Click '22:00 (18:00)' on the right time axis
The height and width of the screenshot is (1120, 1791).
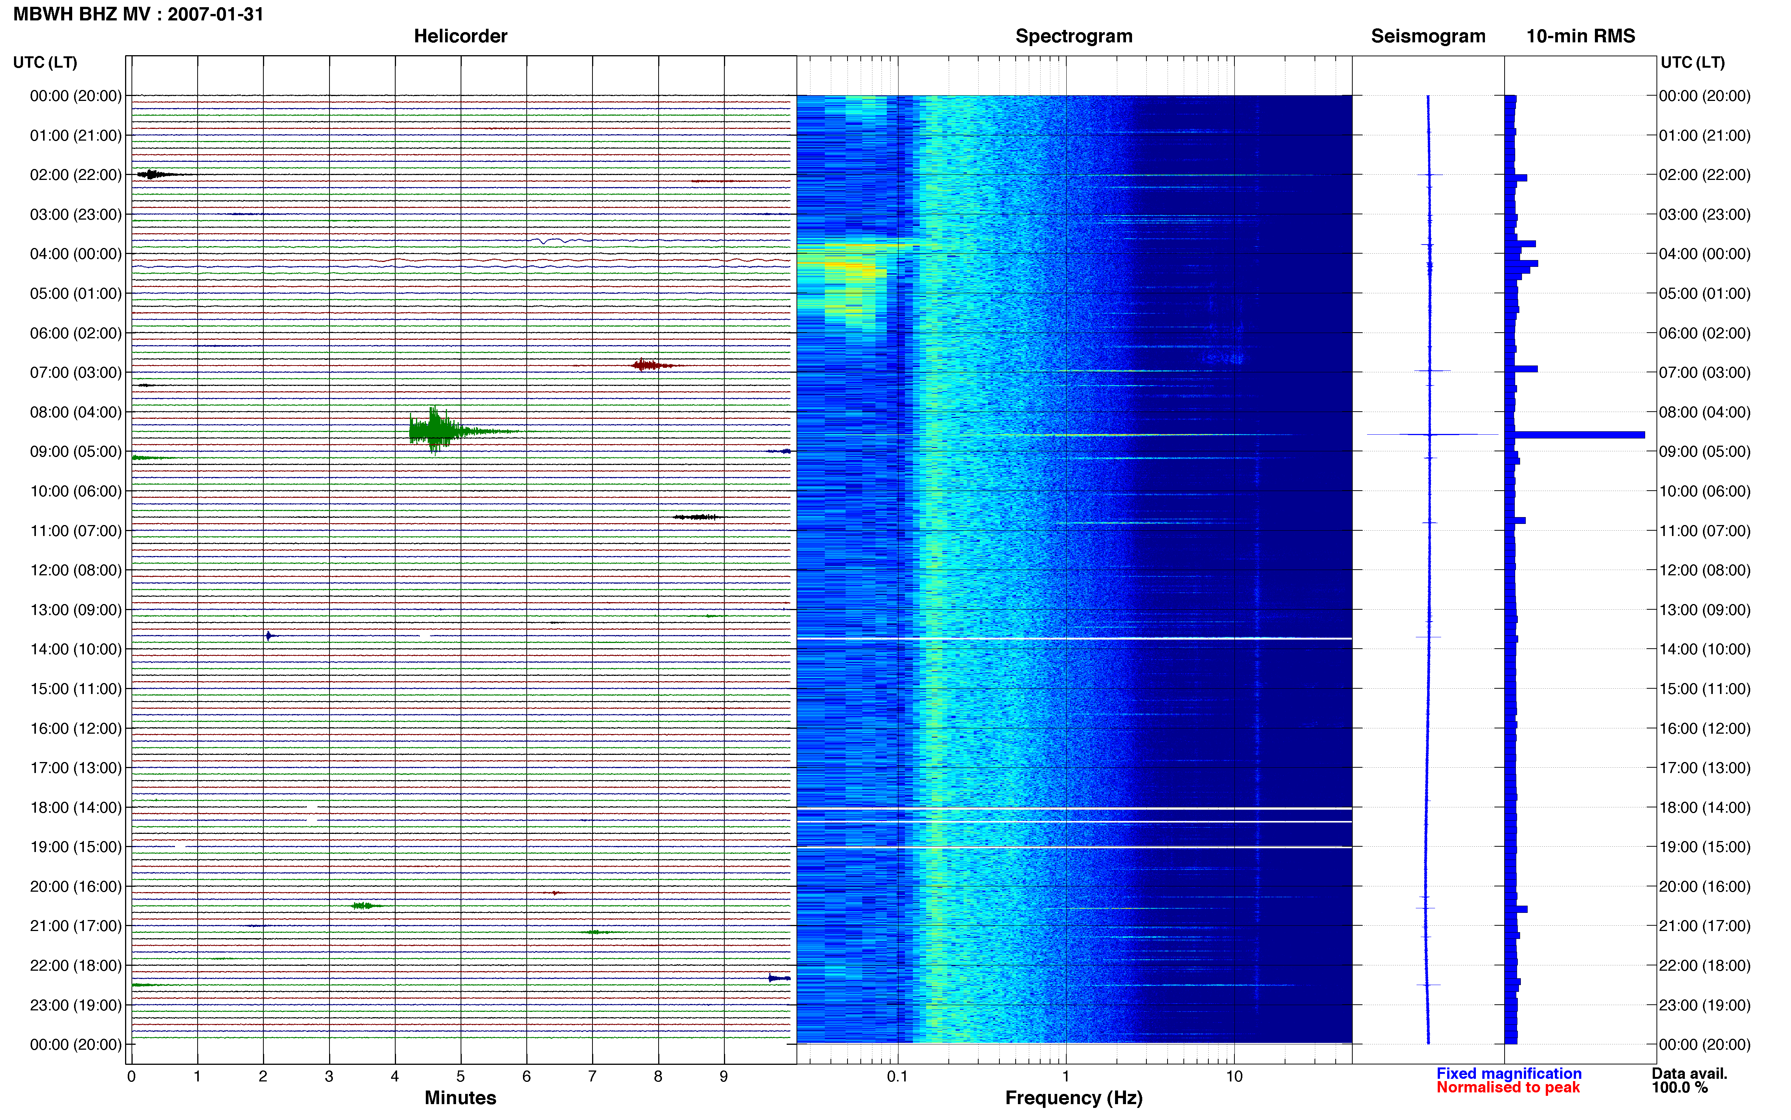[x=1704, y=965]
